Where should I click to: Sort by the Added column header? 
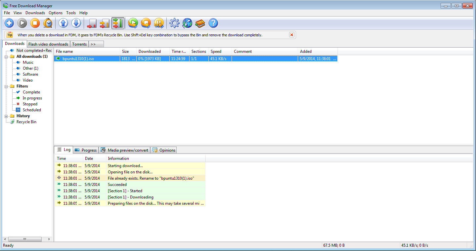[x=318, y=52]
